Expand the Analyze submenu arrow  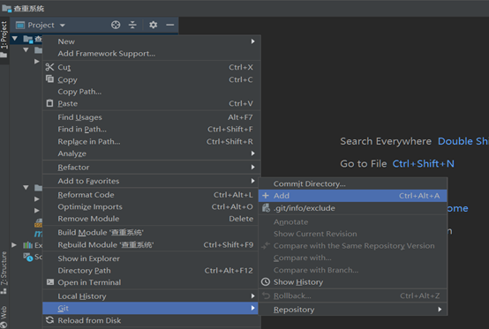[253, 153]
